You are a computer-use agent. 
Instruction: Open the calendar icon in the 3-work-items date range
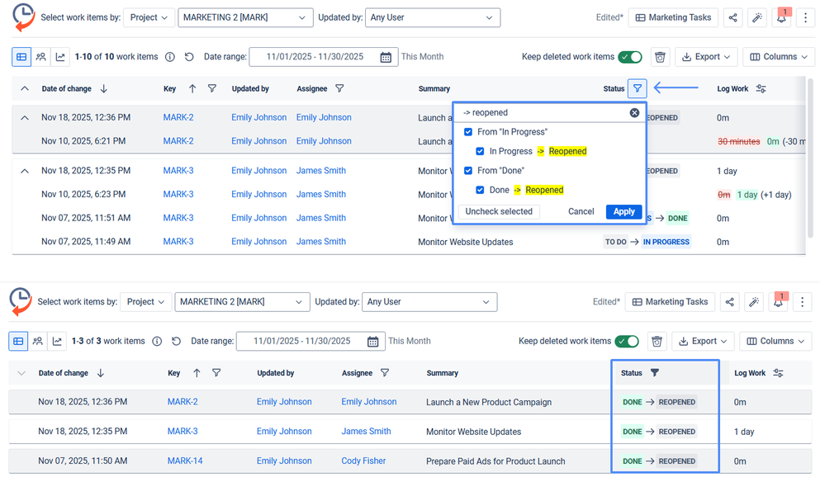pyautogui.click(x=373, y=342)
